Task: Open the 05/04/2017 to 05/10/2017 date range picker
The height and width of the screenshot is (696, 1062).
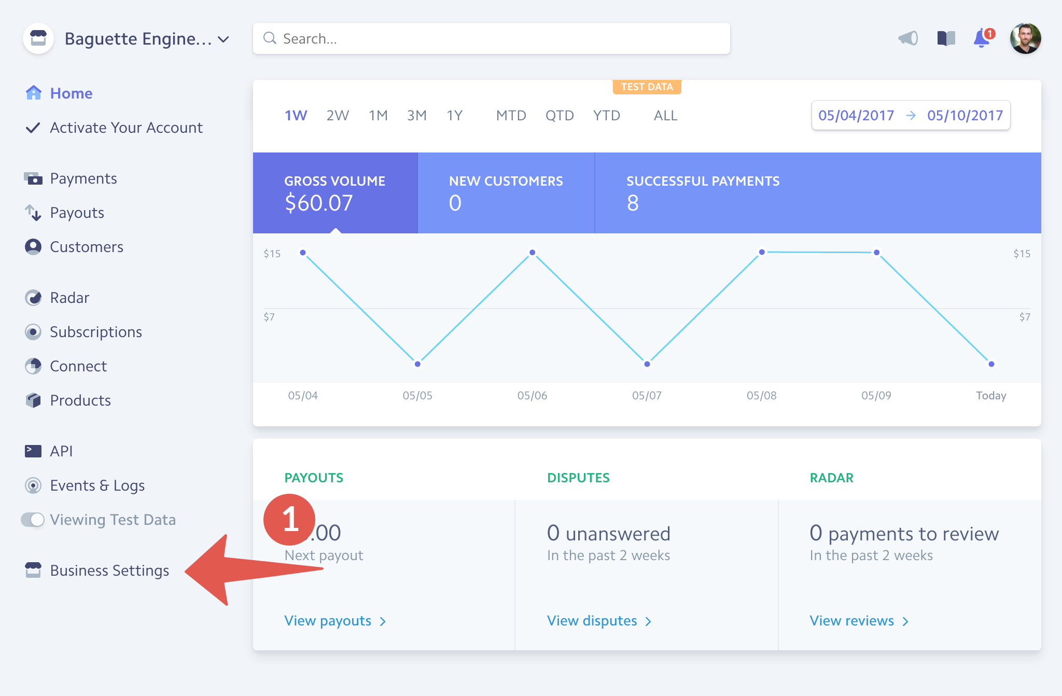Action: (x=911, y=115)
